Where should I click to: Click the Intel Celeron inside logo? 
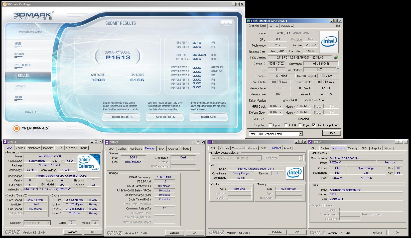click(89, 163)
